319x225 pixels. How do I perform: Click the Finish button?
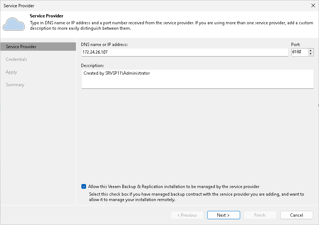coord(260,215)
